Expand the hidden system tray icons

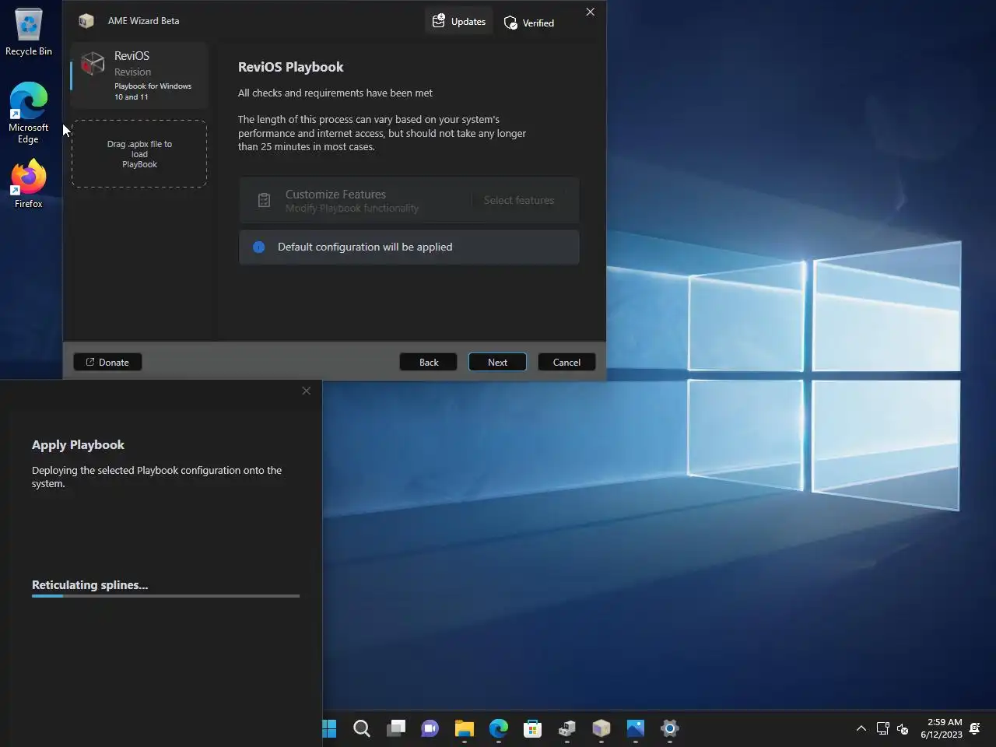coord(861,728)
